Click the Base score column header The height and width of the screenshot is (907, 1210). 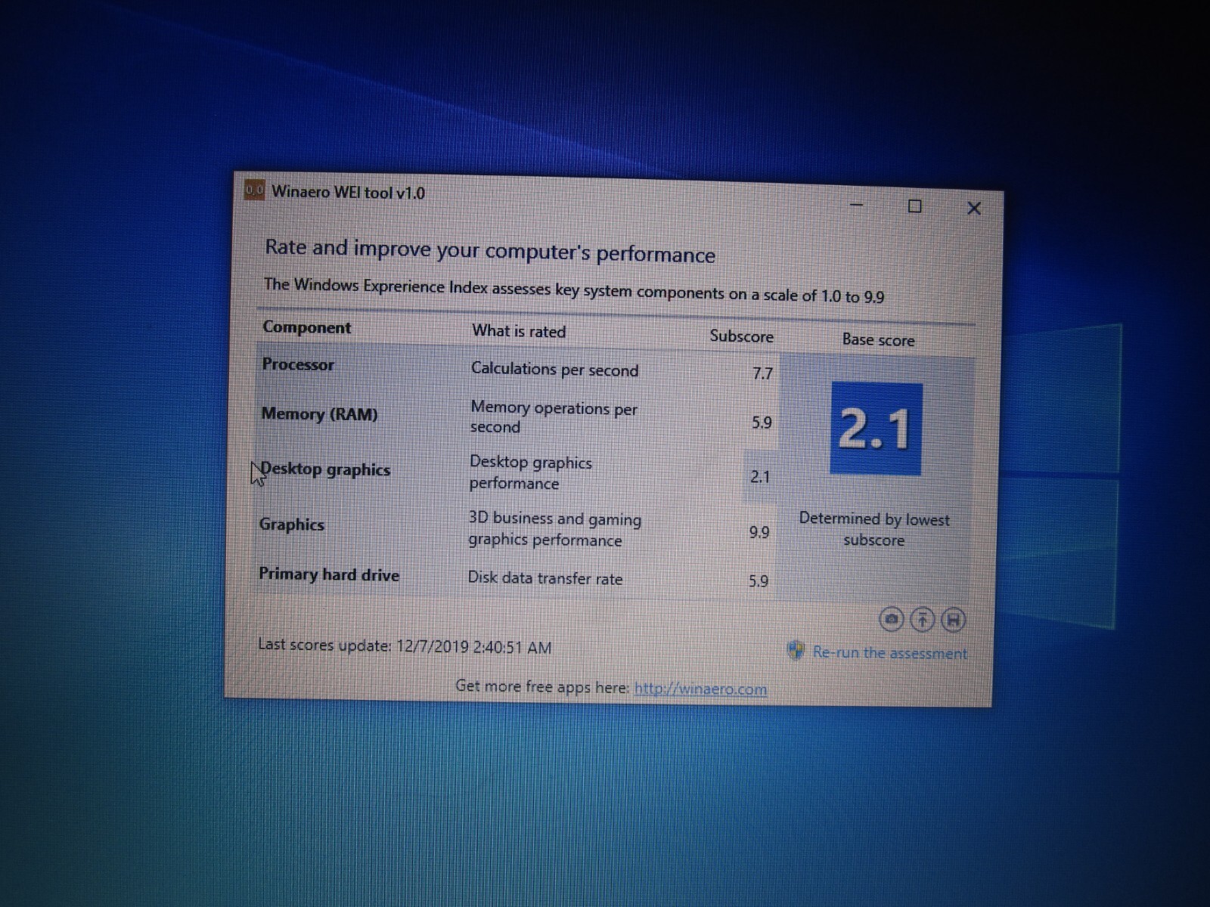tap(878, 340)
